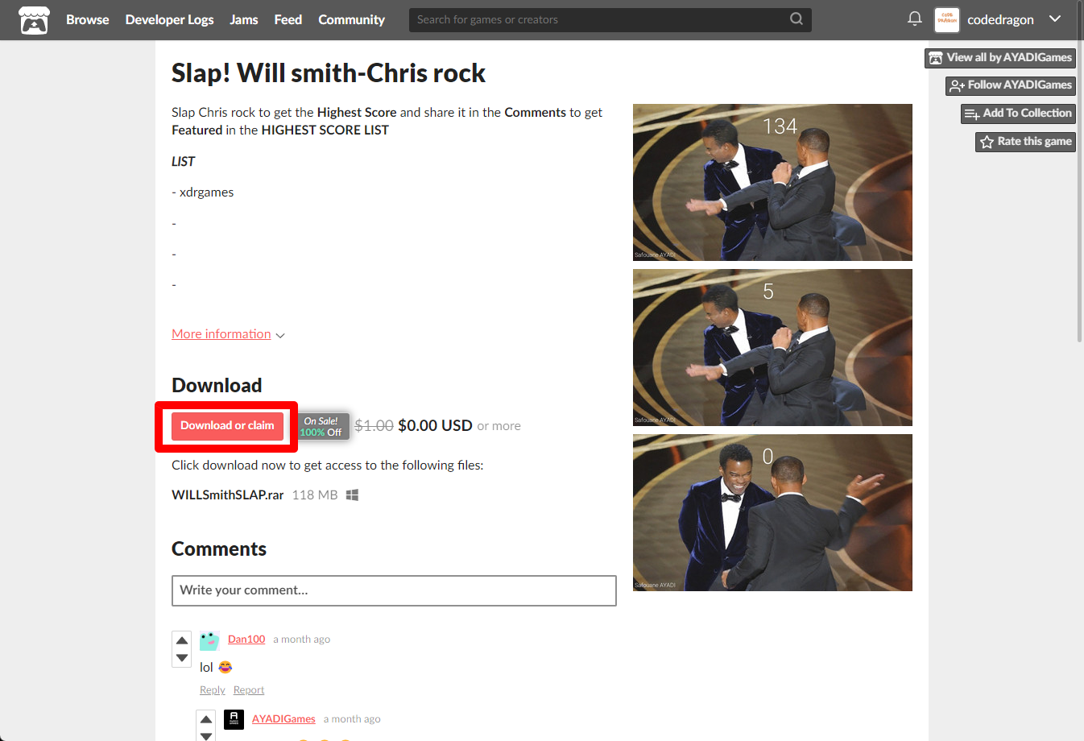Expand More information

point(228,334)
